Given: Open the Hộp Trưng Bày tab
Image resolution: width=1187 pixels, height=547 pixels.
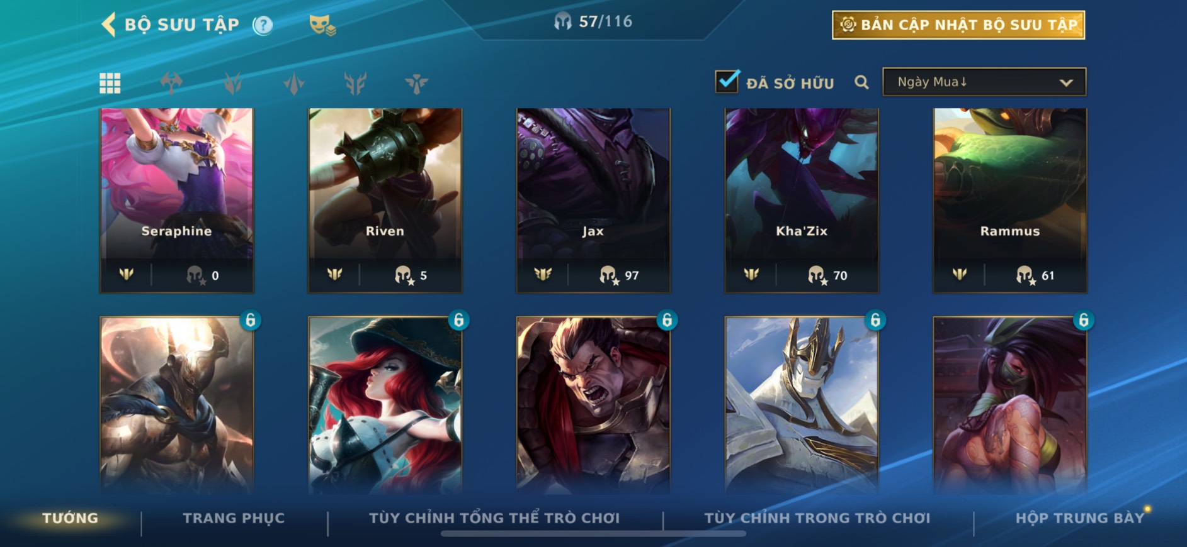Looking at the screenshot, I should (x=1079, y=518).
